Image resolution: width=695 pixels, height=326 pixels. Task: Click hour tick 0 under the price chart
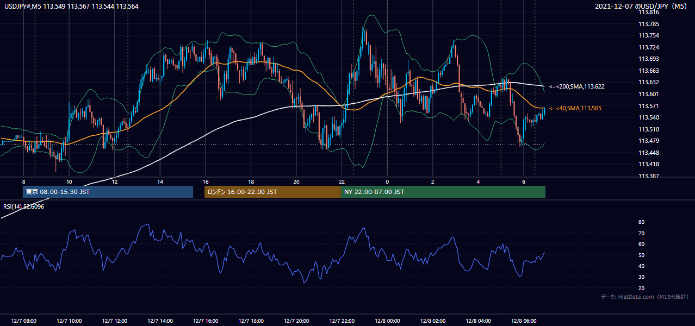tap(387, 181)
